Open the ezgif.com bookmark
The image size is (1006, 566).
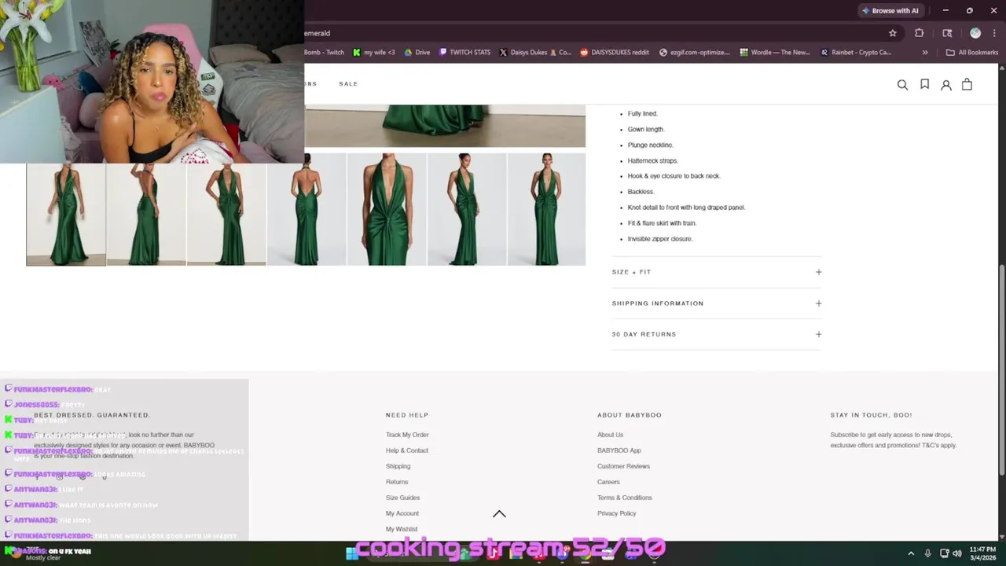[695, 53]
